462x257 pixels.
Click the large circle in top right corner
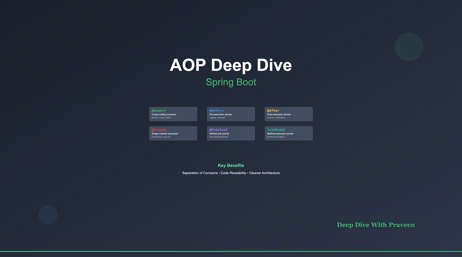click(x=409, y=47)
